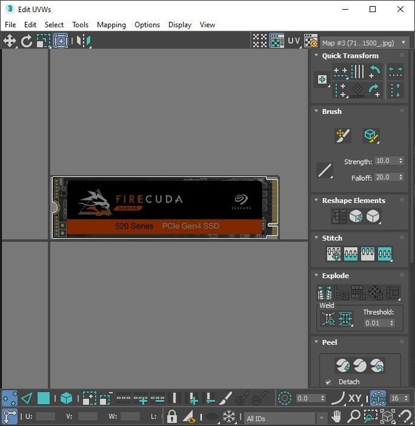
Task: Click Space Vertically icon
Action: click(396, 90)
